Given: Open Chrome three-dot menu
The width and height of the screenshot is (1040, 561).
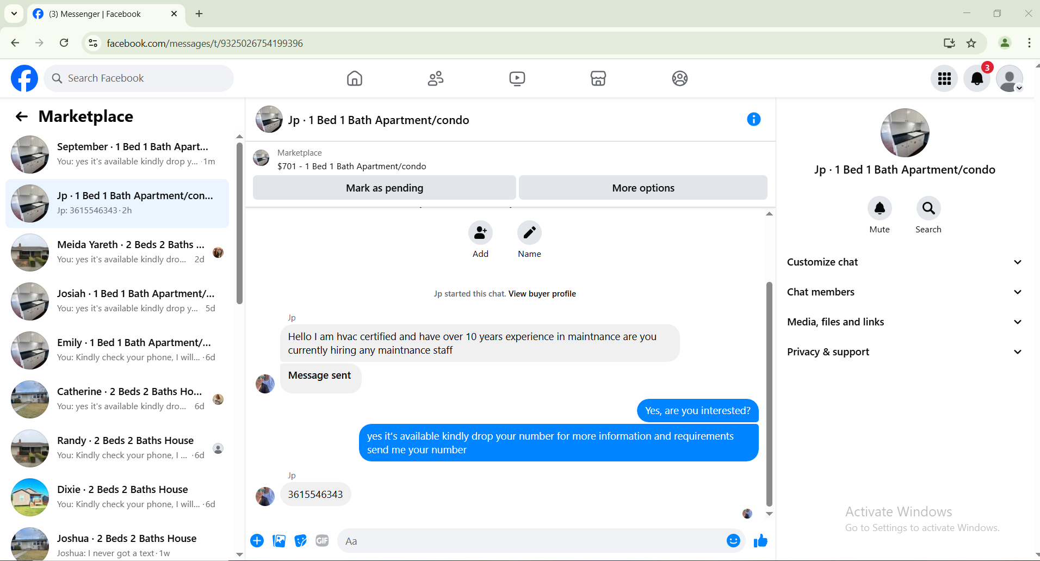Looking at the screenshot, I should [1029, 43].
